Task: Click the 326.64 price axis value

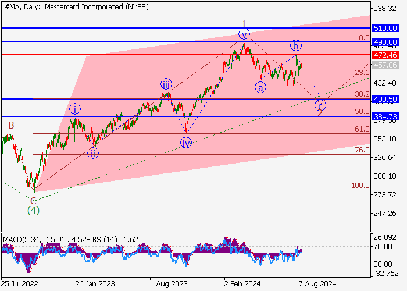Action: pyautogui.click(x=385, y=158)
